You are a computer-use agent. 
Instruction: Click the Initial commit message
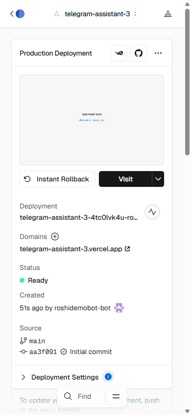[91, 352]
